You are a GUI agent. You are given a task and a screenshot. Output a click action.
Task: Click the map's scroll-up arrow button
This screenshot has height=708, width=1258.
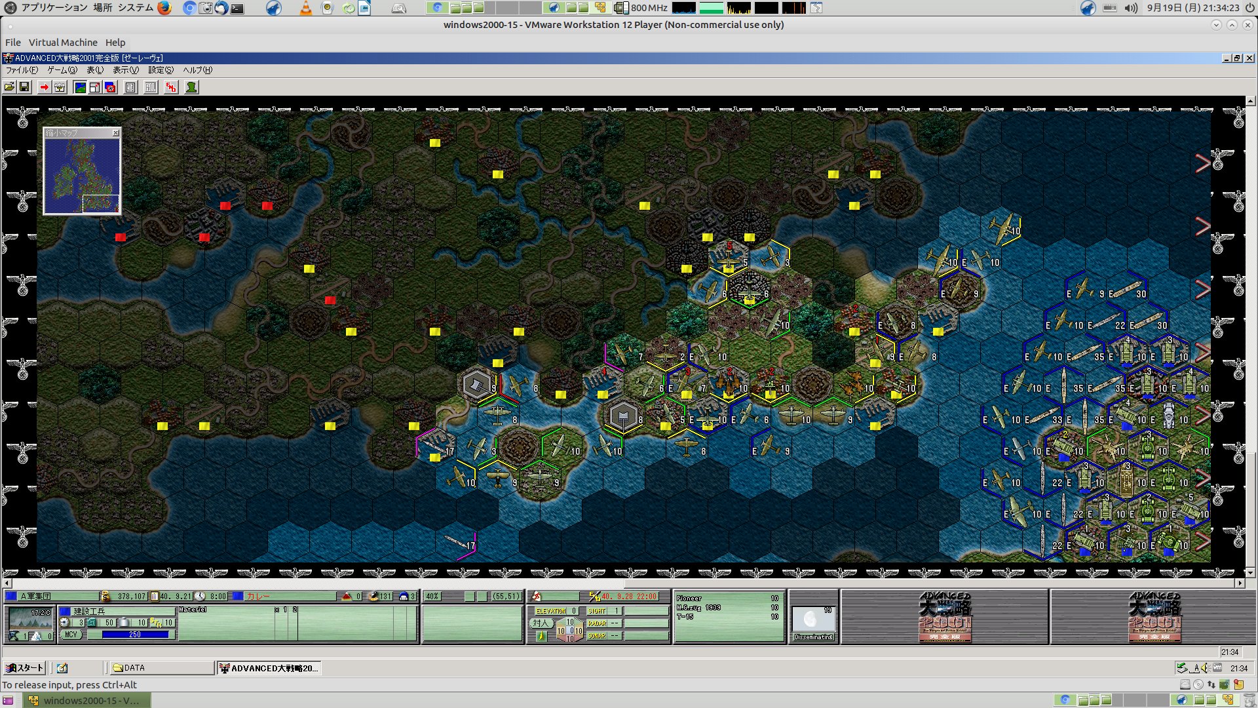click(x=1251, y=101)
